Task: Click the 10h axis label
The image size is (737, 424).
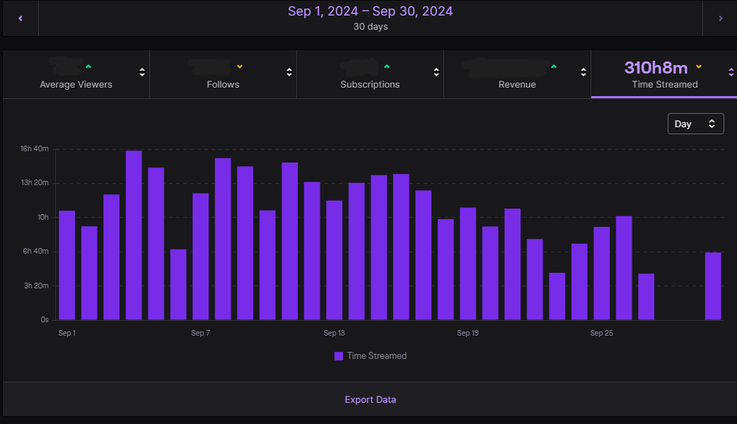Action: click(x=43, y=217)
